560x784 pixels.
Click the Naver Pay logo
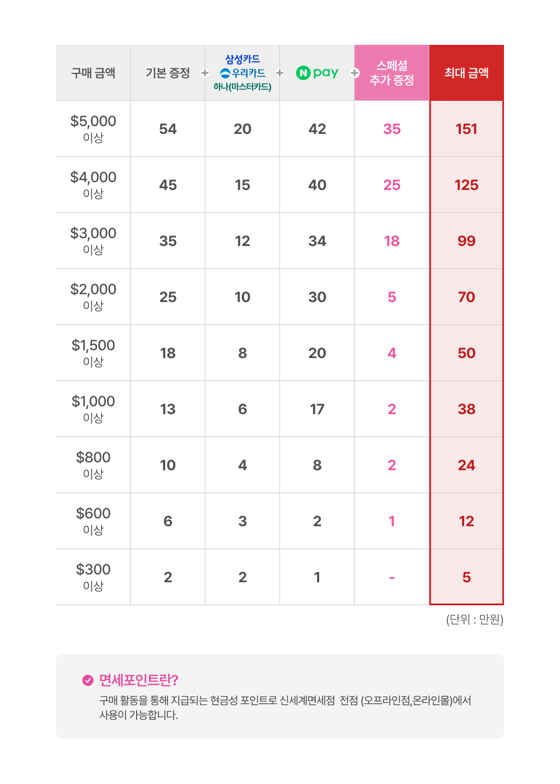317,73
